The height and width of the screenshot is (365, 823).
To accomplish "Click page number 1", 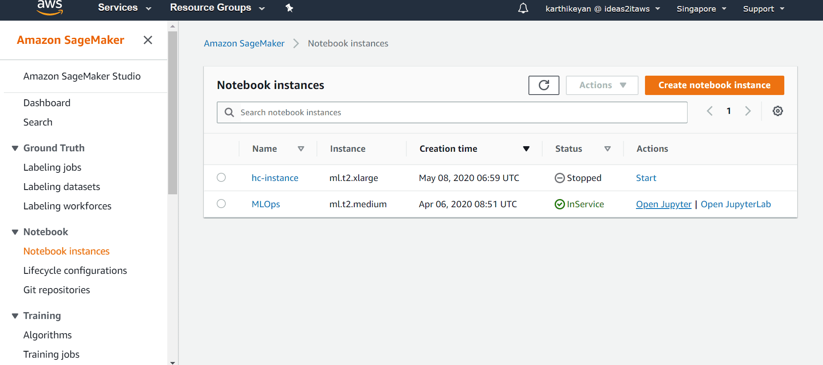I will (728, 111).
